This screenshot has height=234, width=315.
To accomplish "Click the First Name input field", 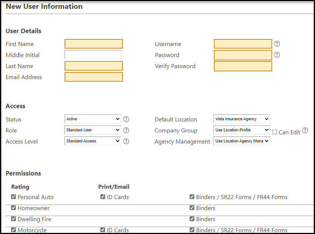I will pos(93,44).
